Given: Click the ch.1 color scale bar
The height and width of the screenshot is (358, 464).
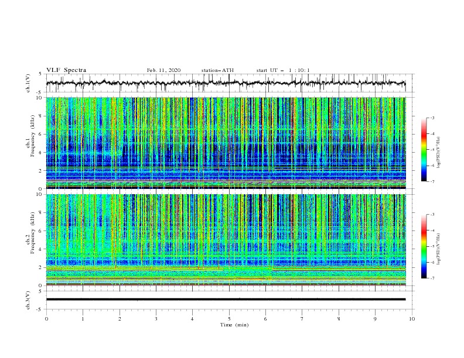Looking at the screenshot, I should (x=424, y=150).
